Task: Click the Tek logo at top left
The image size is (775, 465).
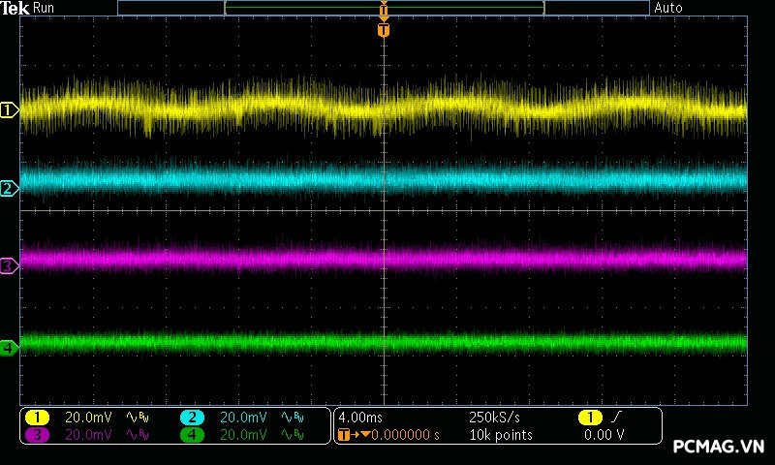Action: tap(15, 8)
